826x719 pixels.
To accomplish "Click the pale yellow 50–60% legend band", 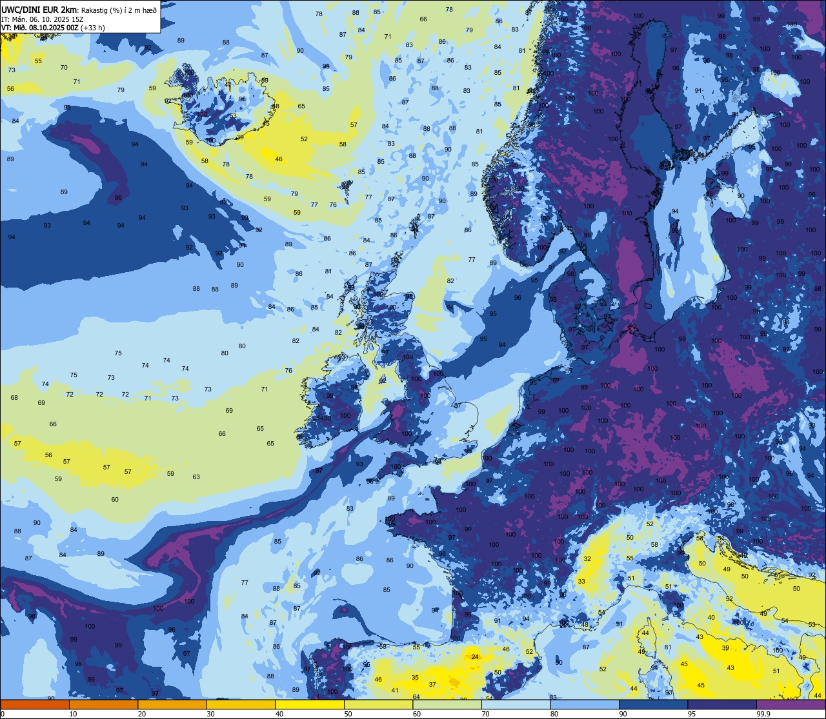I will [378, 705].
